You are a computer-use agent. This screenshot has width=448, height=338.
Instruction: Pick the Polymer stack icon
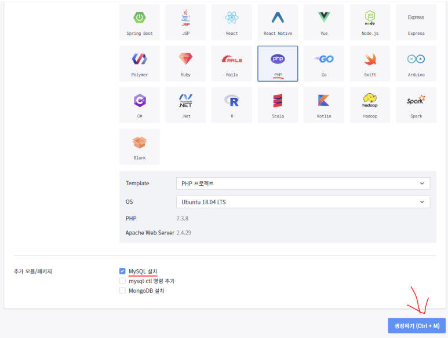140,59
